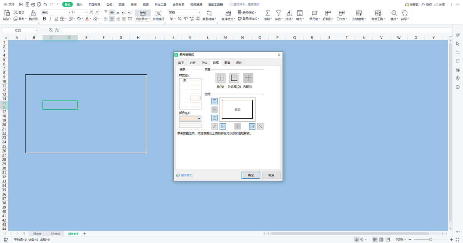Click the Format Painter (格式刷) icon
This screenshot has width=463, height=243.
click(33, 13)
